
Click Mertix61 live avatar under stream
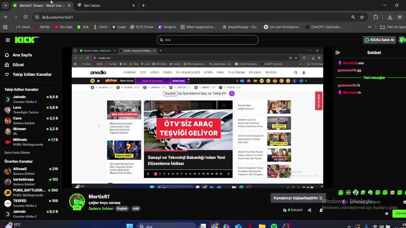click(x=77, y=202)
